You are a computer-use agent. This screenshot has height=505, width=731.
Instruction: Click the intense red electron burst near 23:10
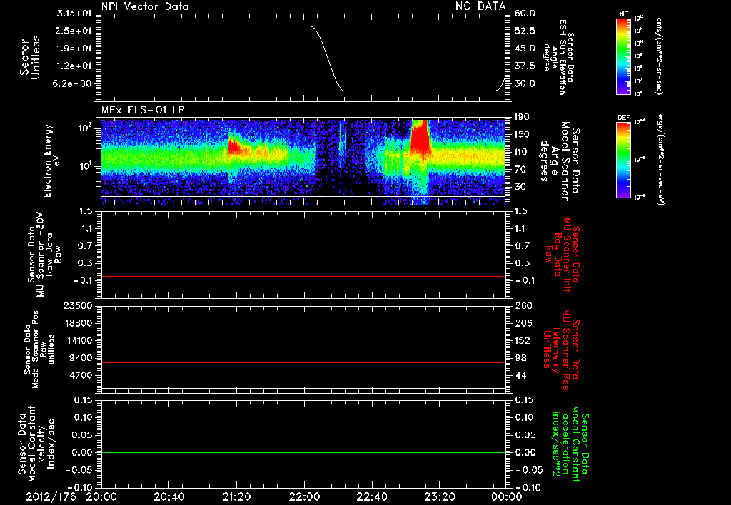click(420, 138)
